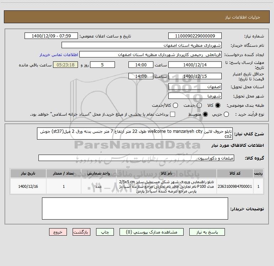Click the announcement date field 1400/12/09 - 07:59
Viewport: 274px width, 266px height.
click(x=51, y=36)
